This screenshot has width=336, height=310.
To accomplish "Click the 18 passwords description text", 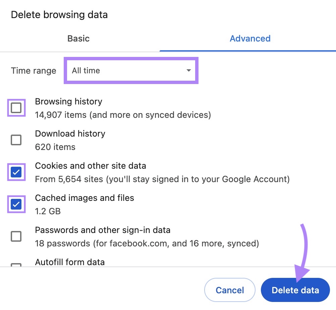I will 147,243.
